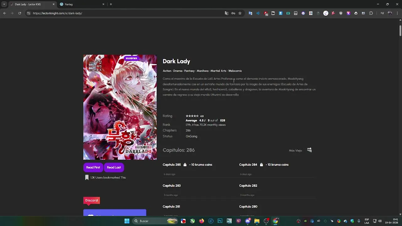Click the extension icon with red 16 badge

[266, 13]
